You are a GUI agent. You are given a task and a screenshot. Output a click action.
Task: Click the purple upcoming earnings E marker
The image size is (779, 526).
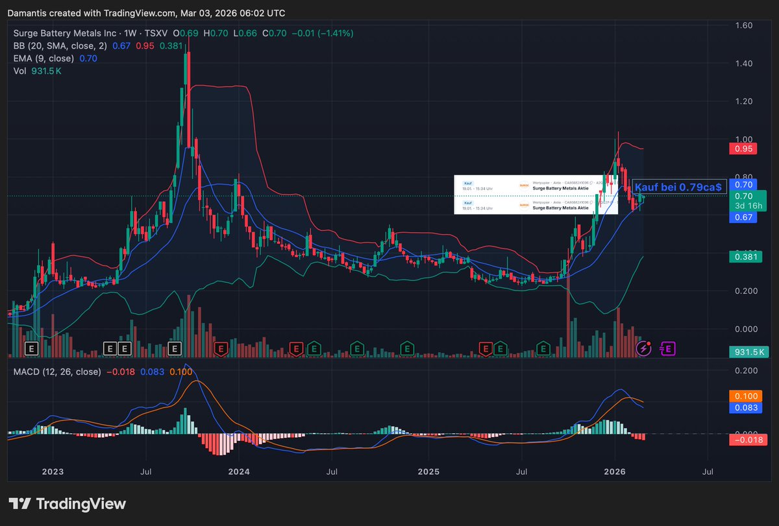tap(669, 349)
